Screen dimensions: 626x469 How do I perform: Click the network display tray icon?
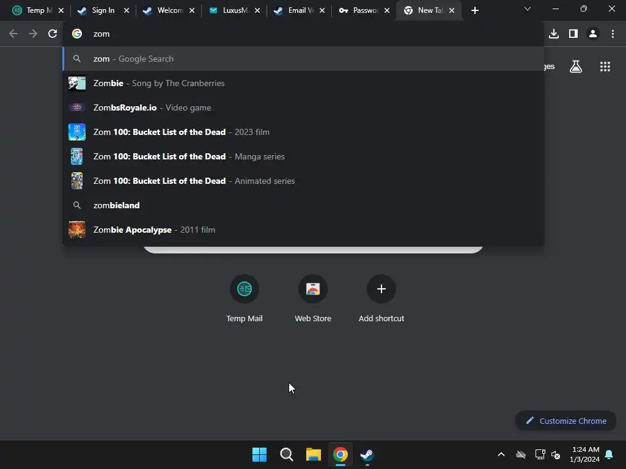tap(540, 454)
